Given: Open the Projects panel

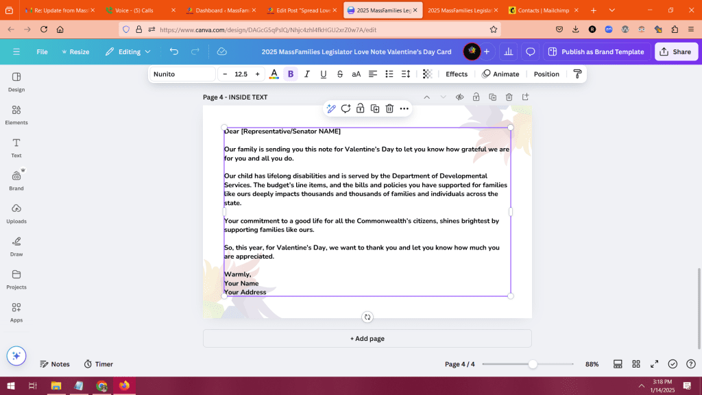Looking at the screenshot, I should point(16,280).
